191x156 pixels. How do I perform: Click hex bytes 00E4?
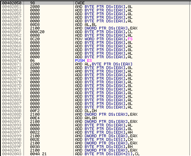pos(35,118)
